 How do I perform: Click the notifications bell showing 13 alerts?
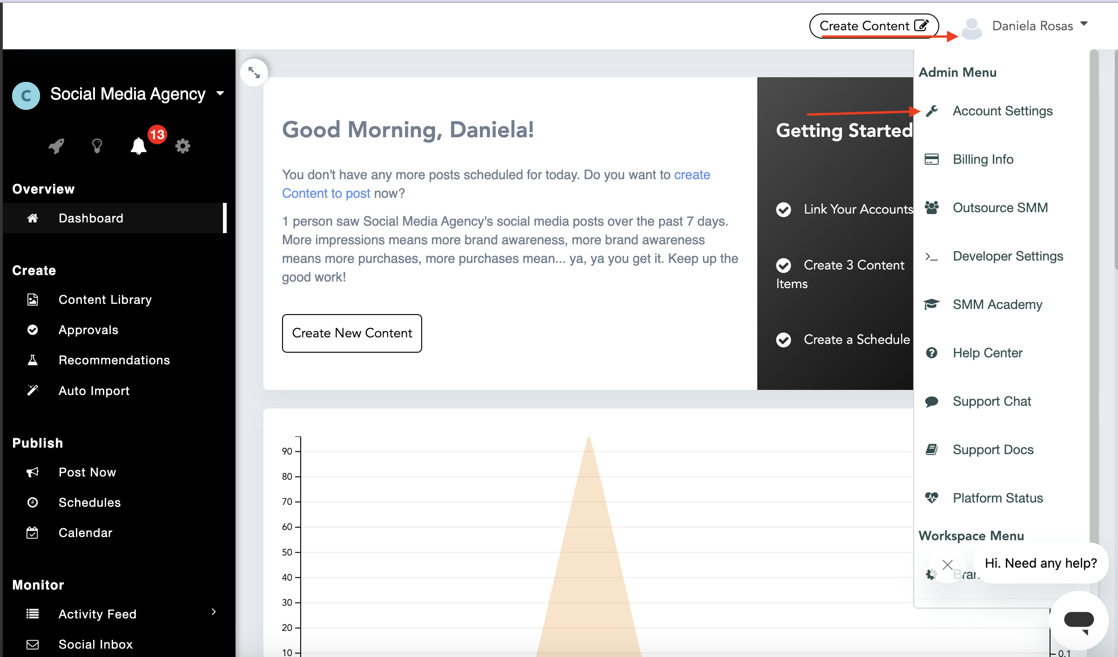138,147
